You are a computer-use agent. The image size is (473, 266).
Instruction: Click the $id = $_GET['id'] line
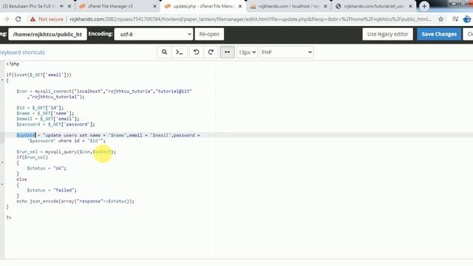click(x=40, y=108)
